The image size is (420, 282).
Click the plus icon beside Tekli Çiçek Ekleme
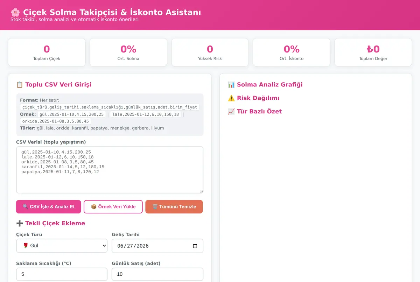click(20, 223)
